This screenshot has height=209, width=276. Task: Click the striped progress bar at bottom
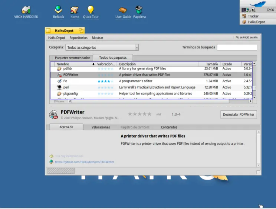[x=61, y=171]
